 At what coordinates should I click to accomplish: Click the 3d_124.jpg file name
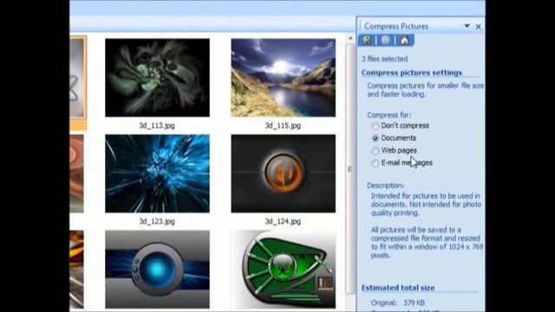pos(283,222)
